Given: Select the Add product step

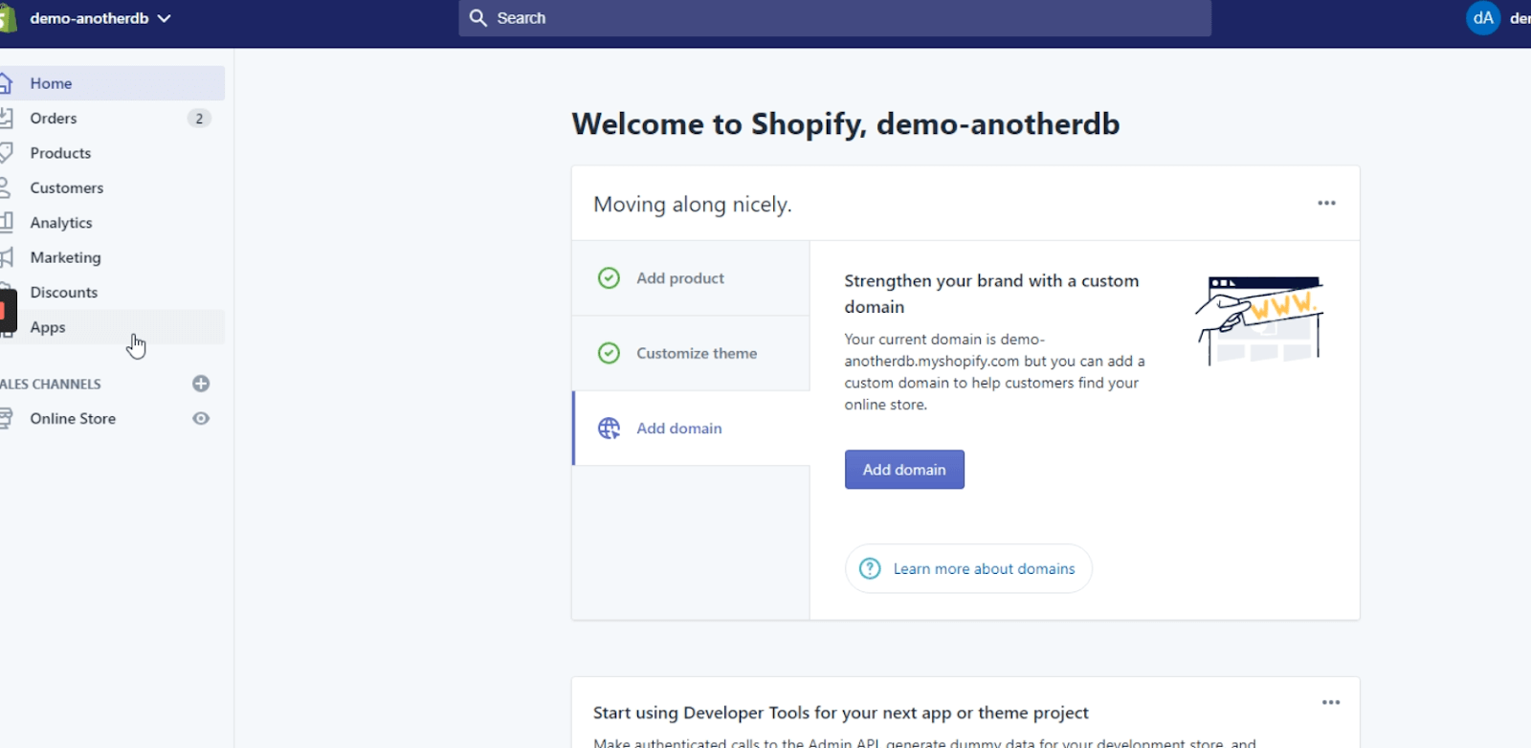Looking at the screenshot, I should click(x=691, y=278).
